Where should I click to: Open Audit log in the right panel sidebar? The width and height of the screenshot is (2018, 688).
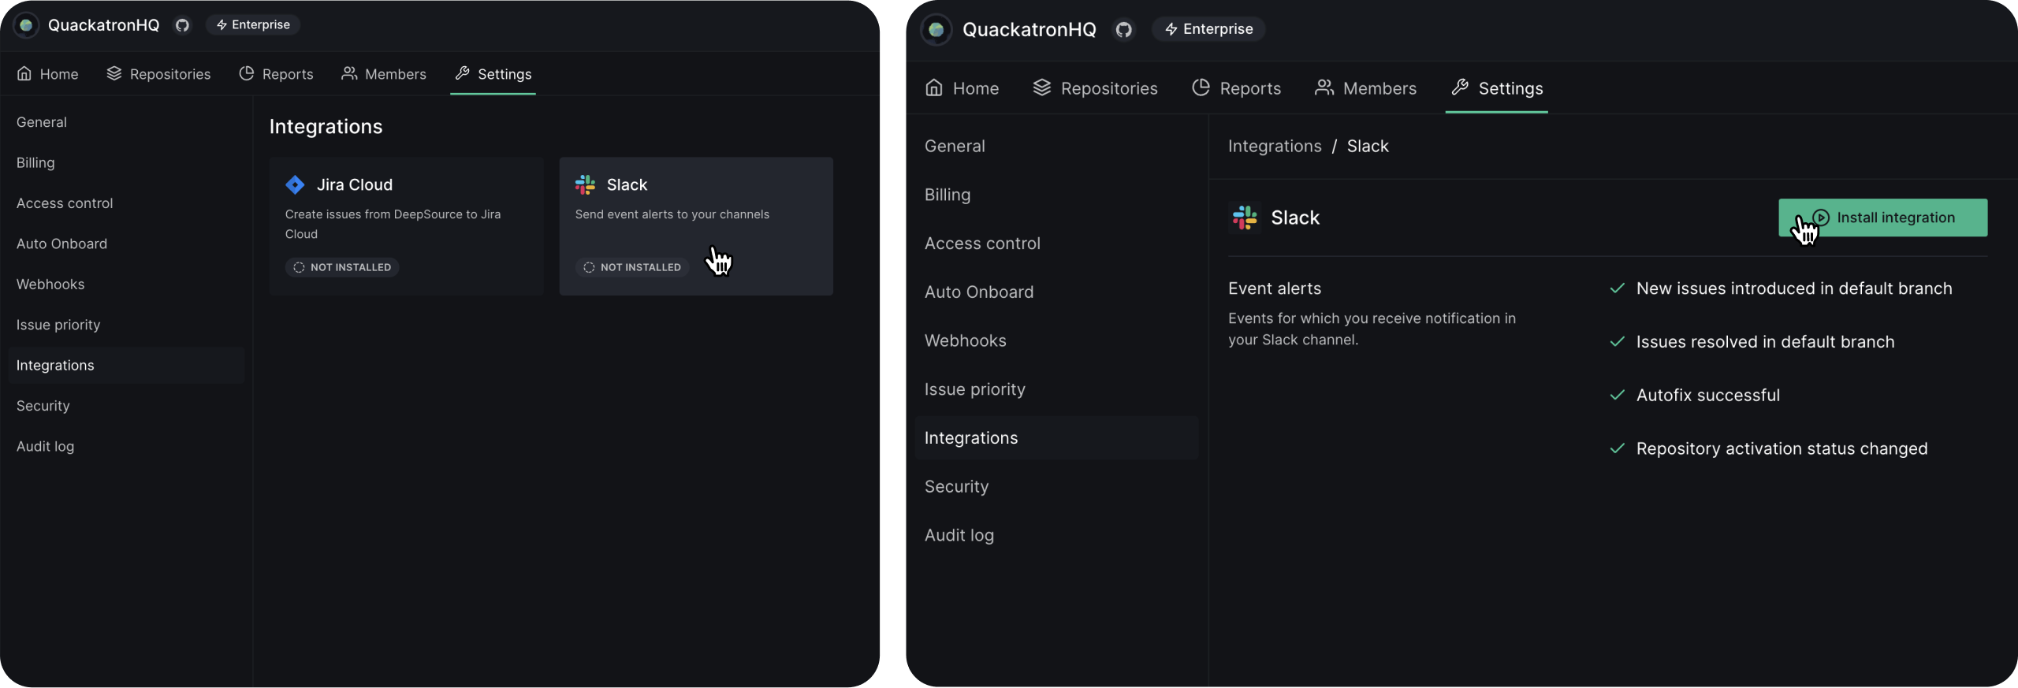pyautogui.click(x=959, y=535)
